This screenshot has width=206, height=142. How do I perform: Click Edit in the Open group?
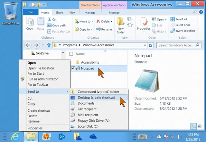157,25
